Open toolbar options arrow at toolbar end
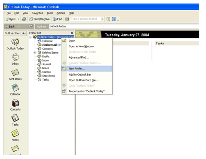Screen dimensions: 206x159 pyautogui.click(x=118, y=20)
